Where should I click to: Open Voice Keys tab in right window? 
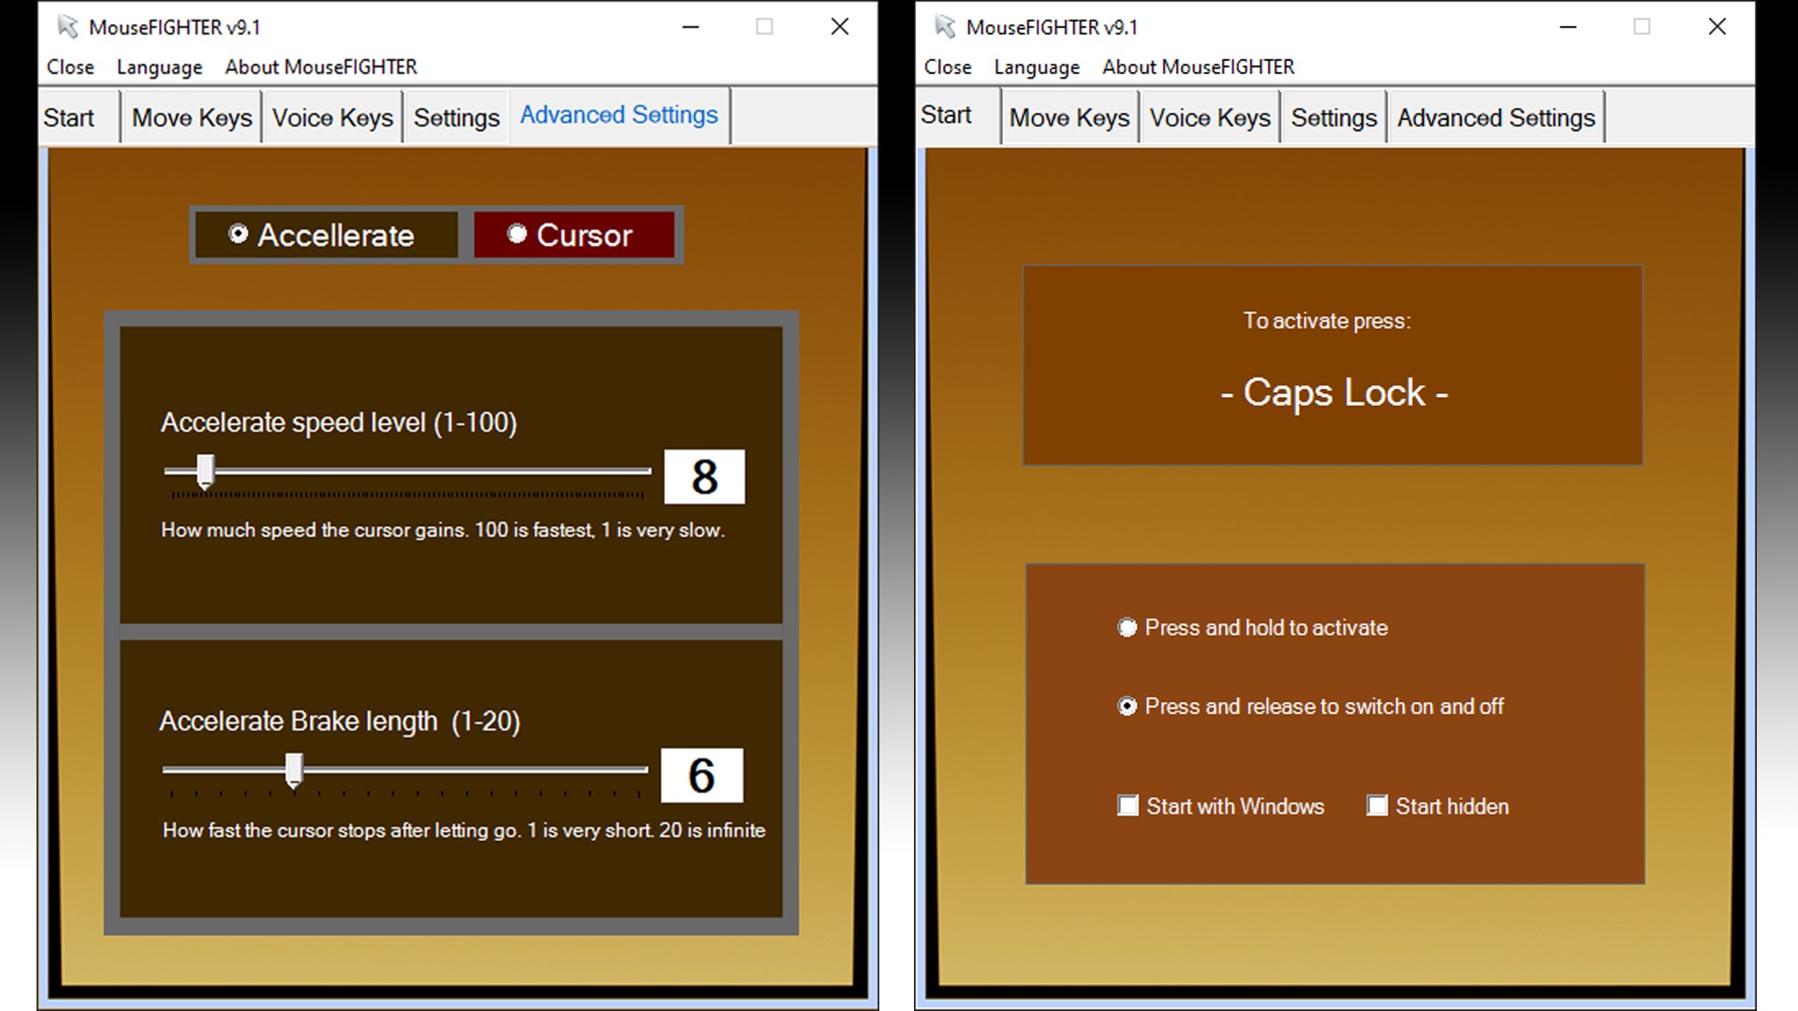point(1209,118)
